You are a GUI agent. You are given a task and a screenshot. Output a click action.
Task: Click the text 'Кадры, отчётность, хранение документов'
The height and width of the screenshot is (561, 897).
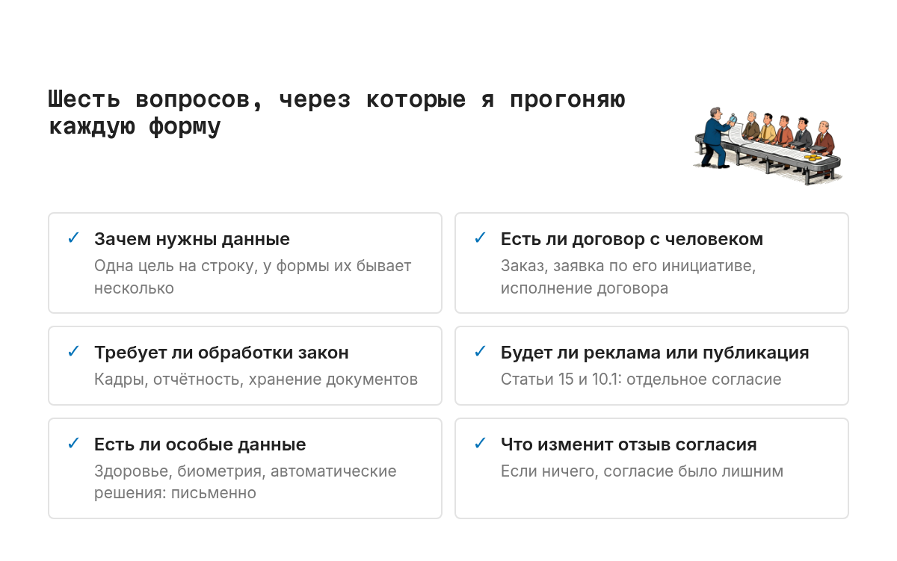tap(256, 379)
